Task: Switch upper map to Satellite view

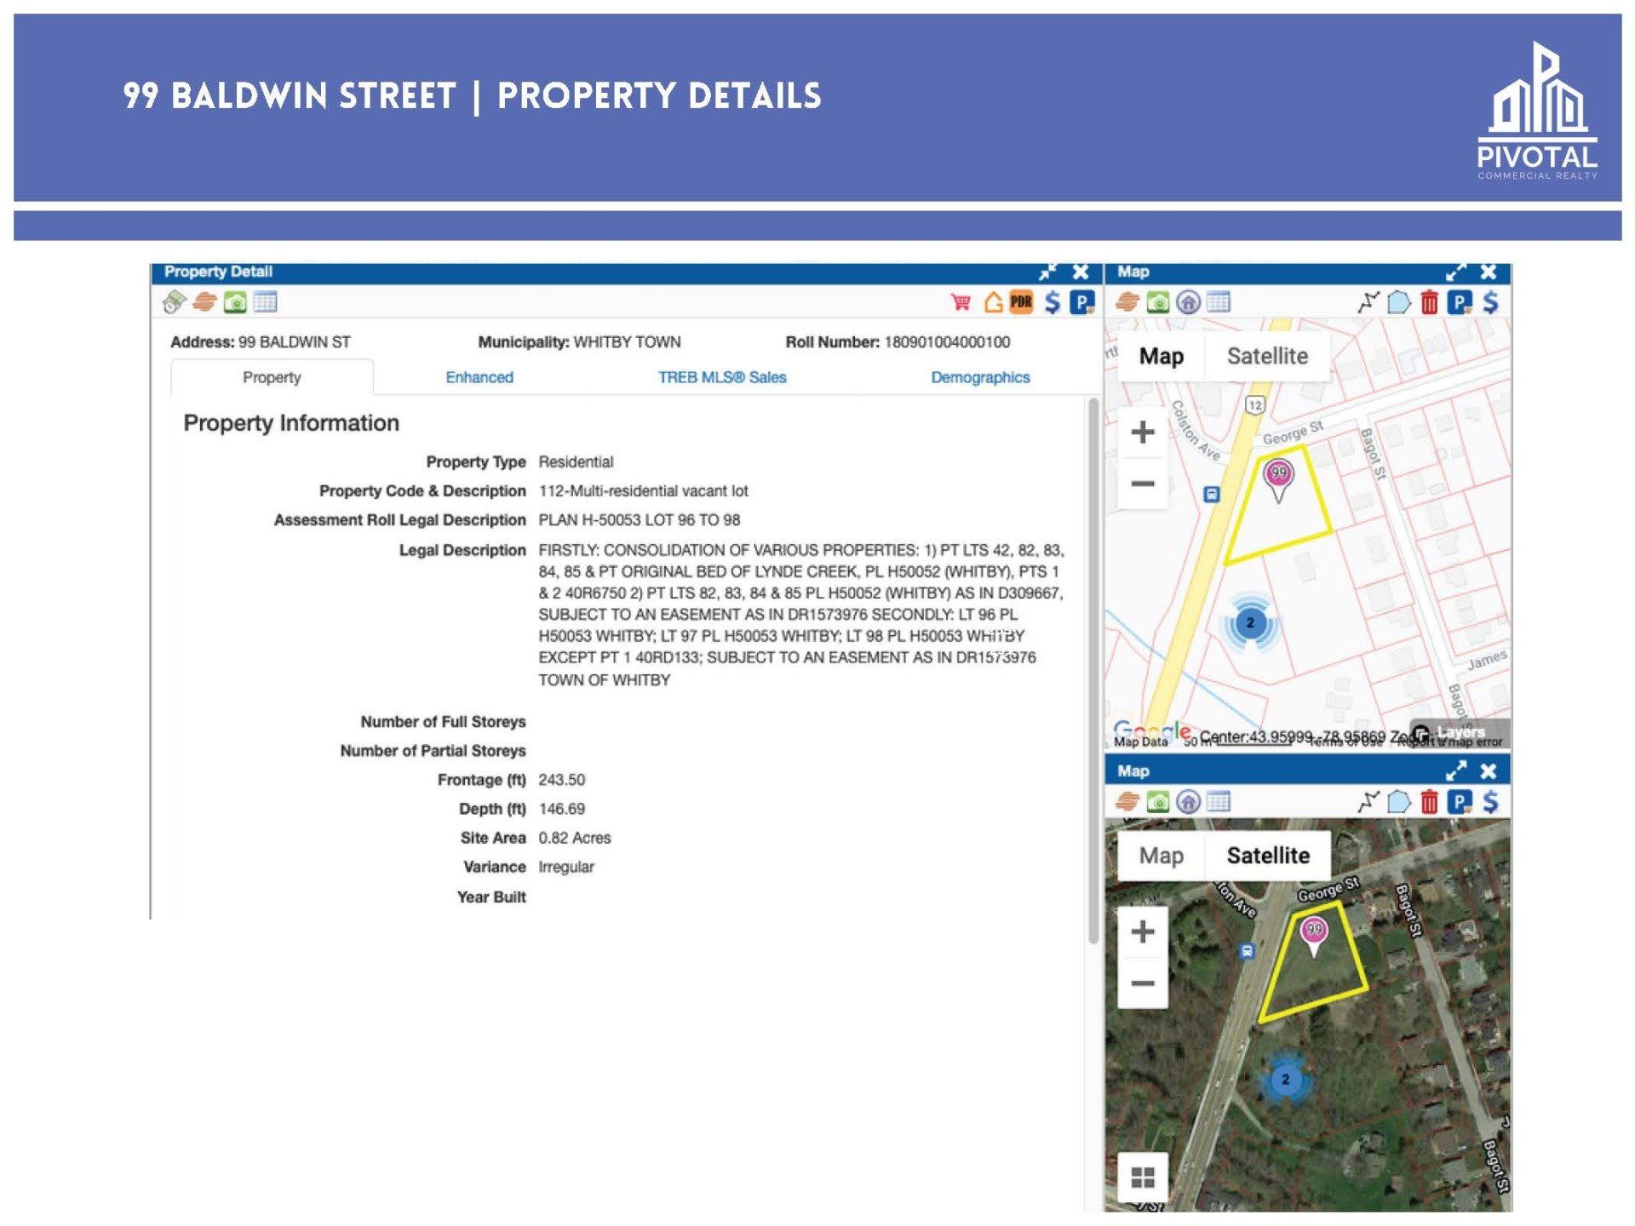Action: 1267,356
